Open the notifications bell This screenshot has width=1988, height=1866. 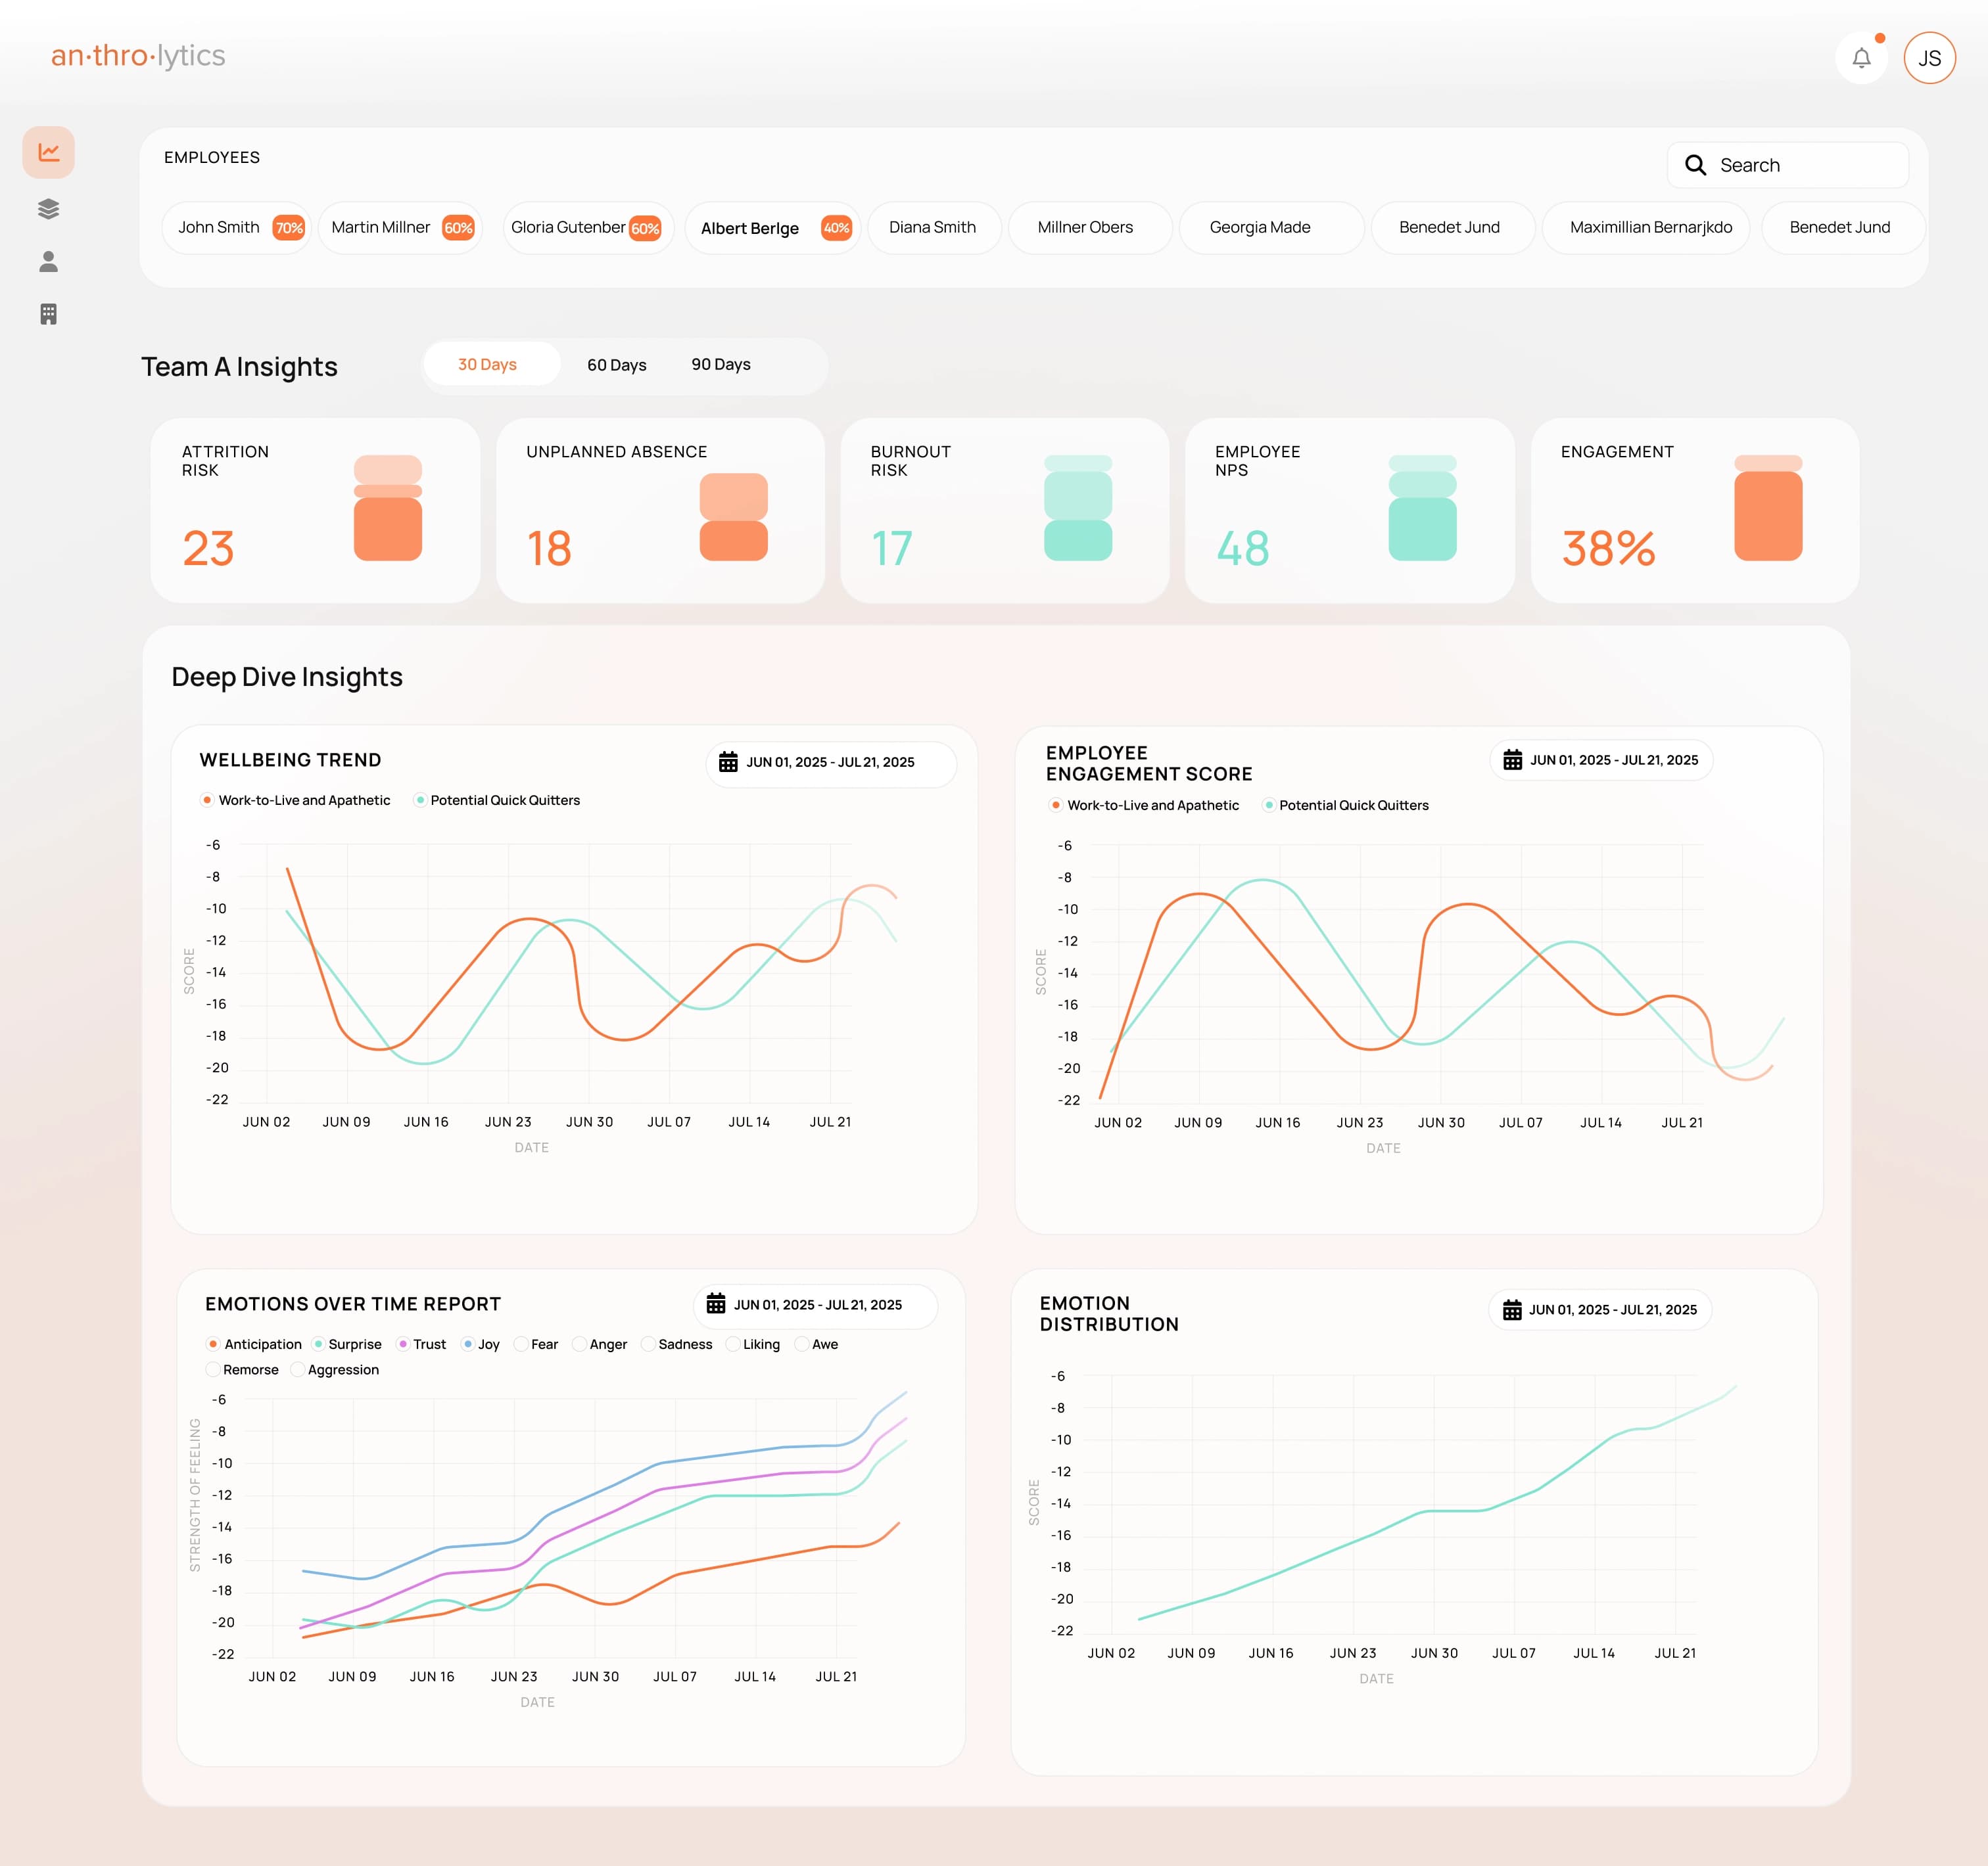[1861, 58]
